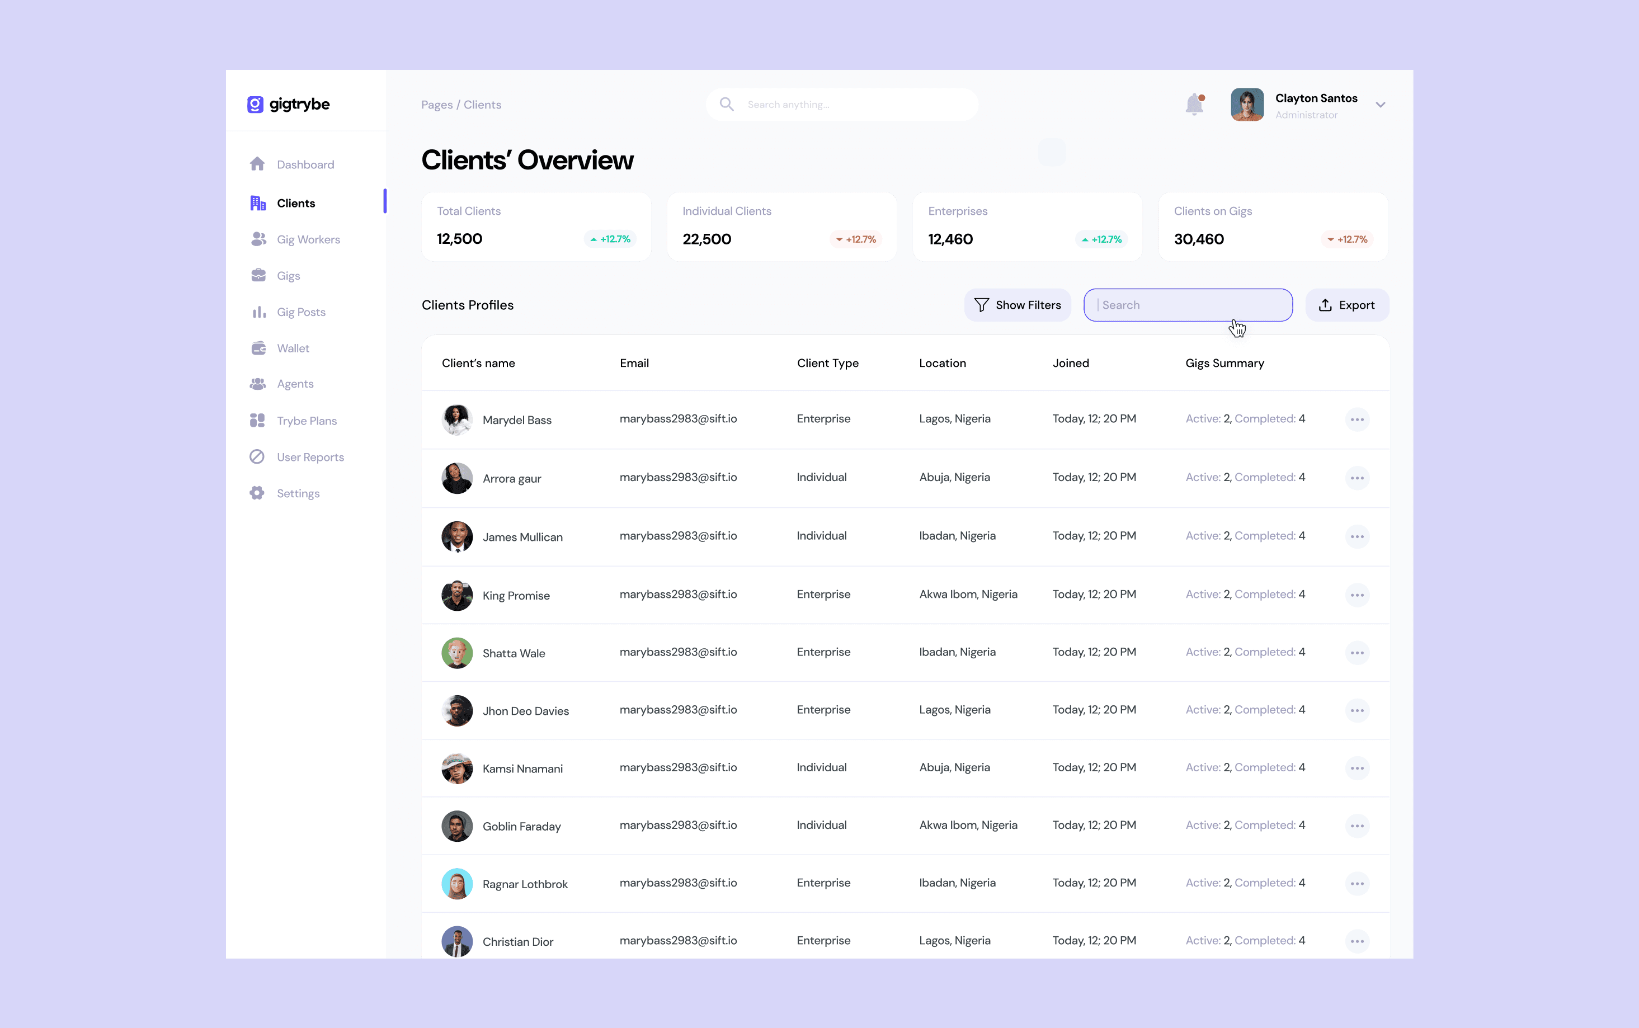Open the Gig Posts menu item
The width and height of the screenshot is (1639, 1028).
[300, 312]
